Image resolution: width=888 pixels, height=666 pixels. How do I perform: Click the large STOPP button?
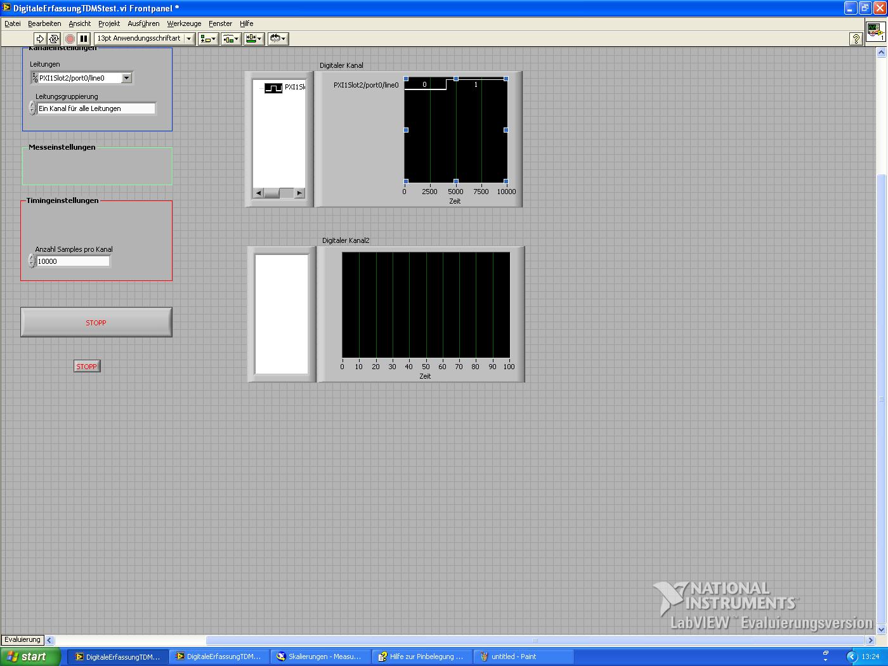coord(96,322)
